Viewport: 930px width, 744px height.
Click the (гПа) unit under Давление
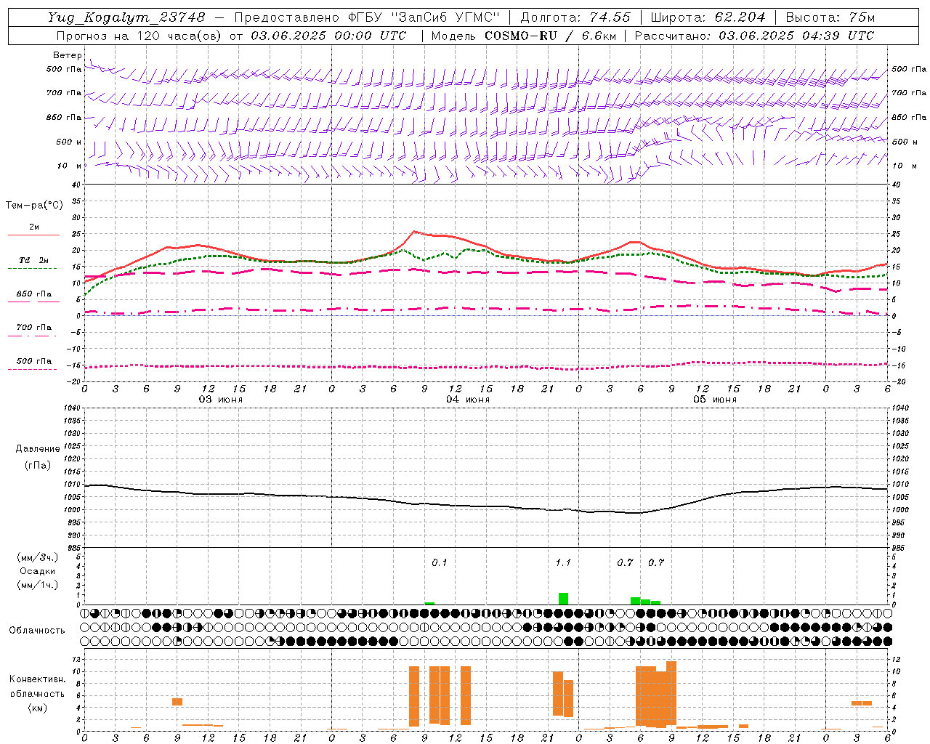(38, 465)
